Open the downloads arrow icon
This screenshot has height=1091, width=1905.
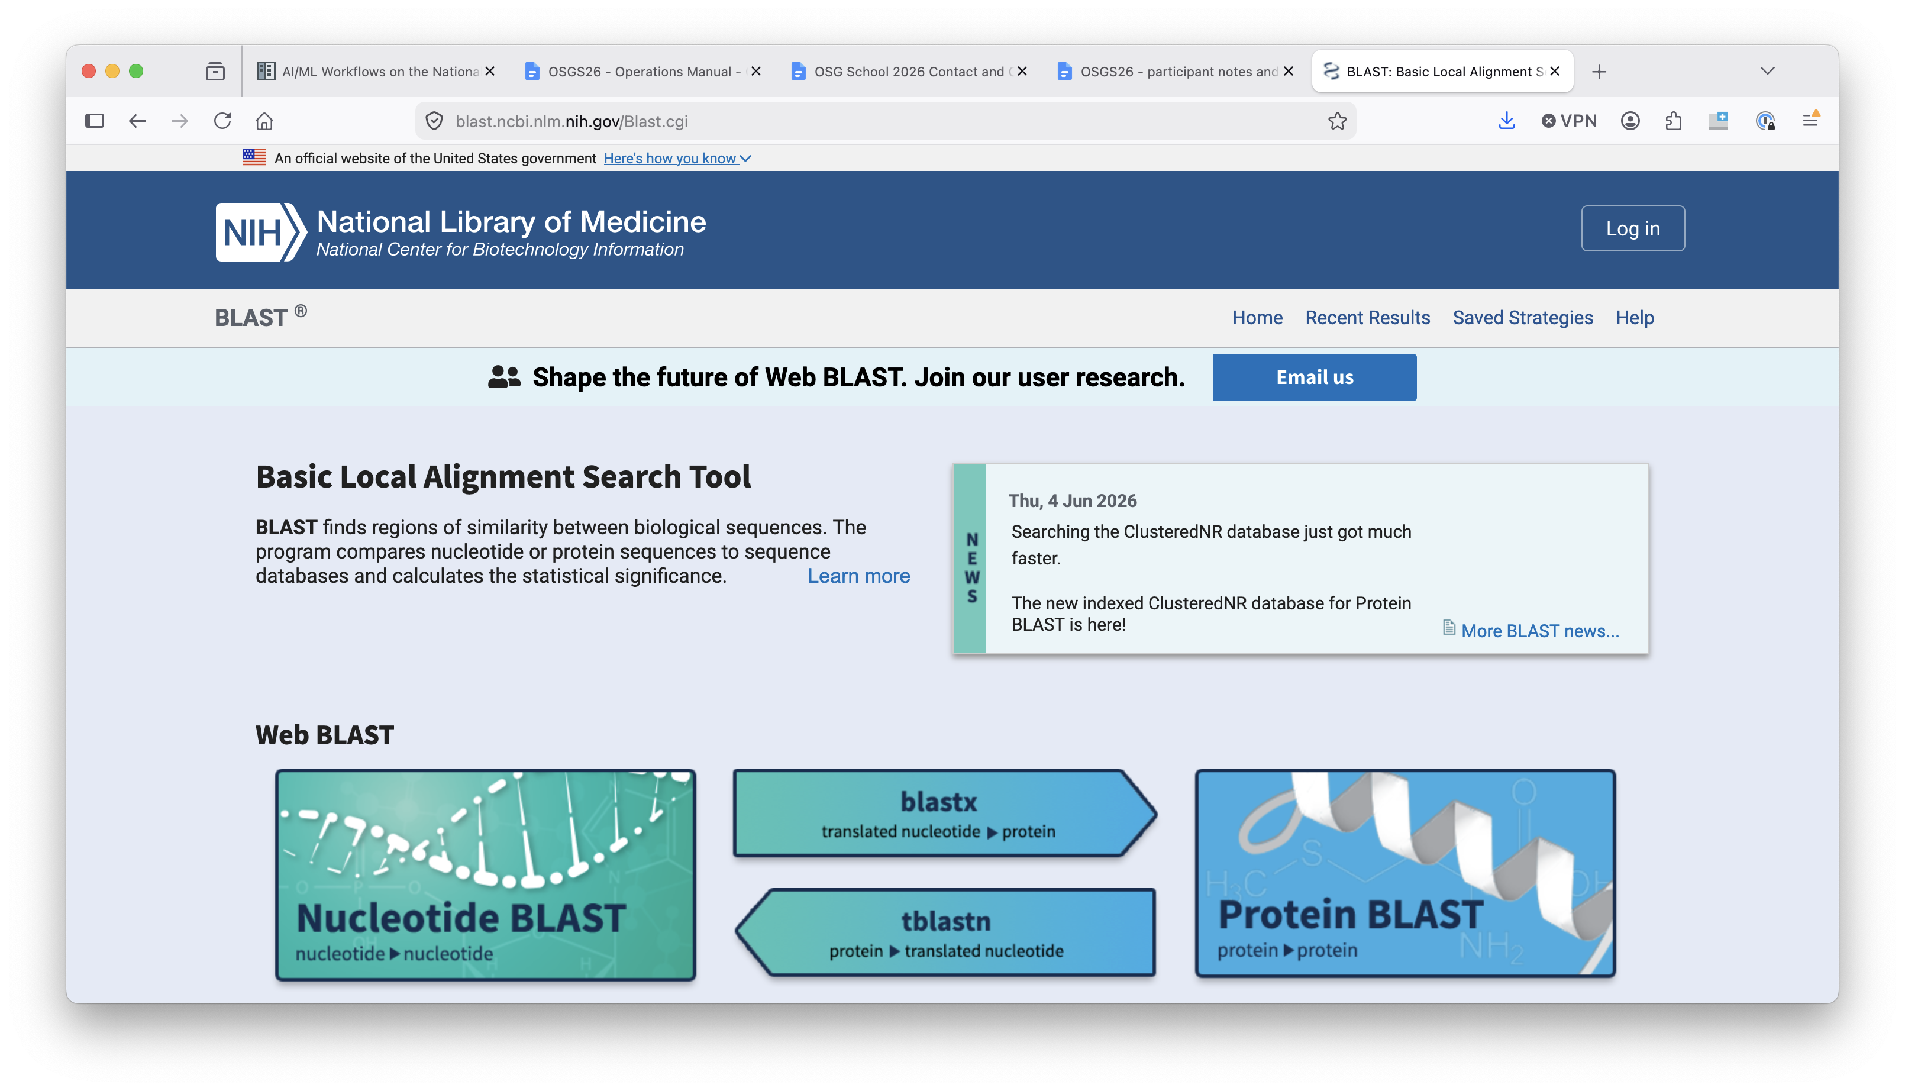coord(1506,121)
